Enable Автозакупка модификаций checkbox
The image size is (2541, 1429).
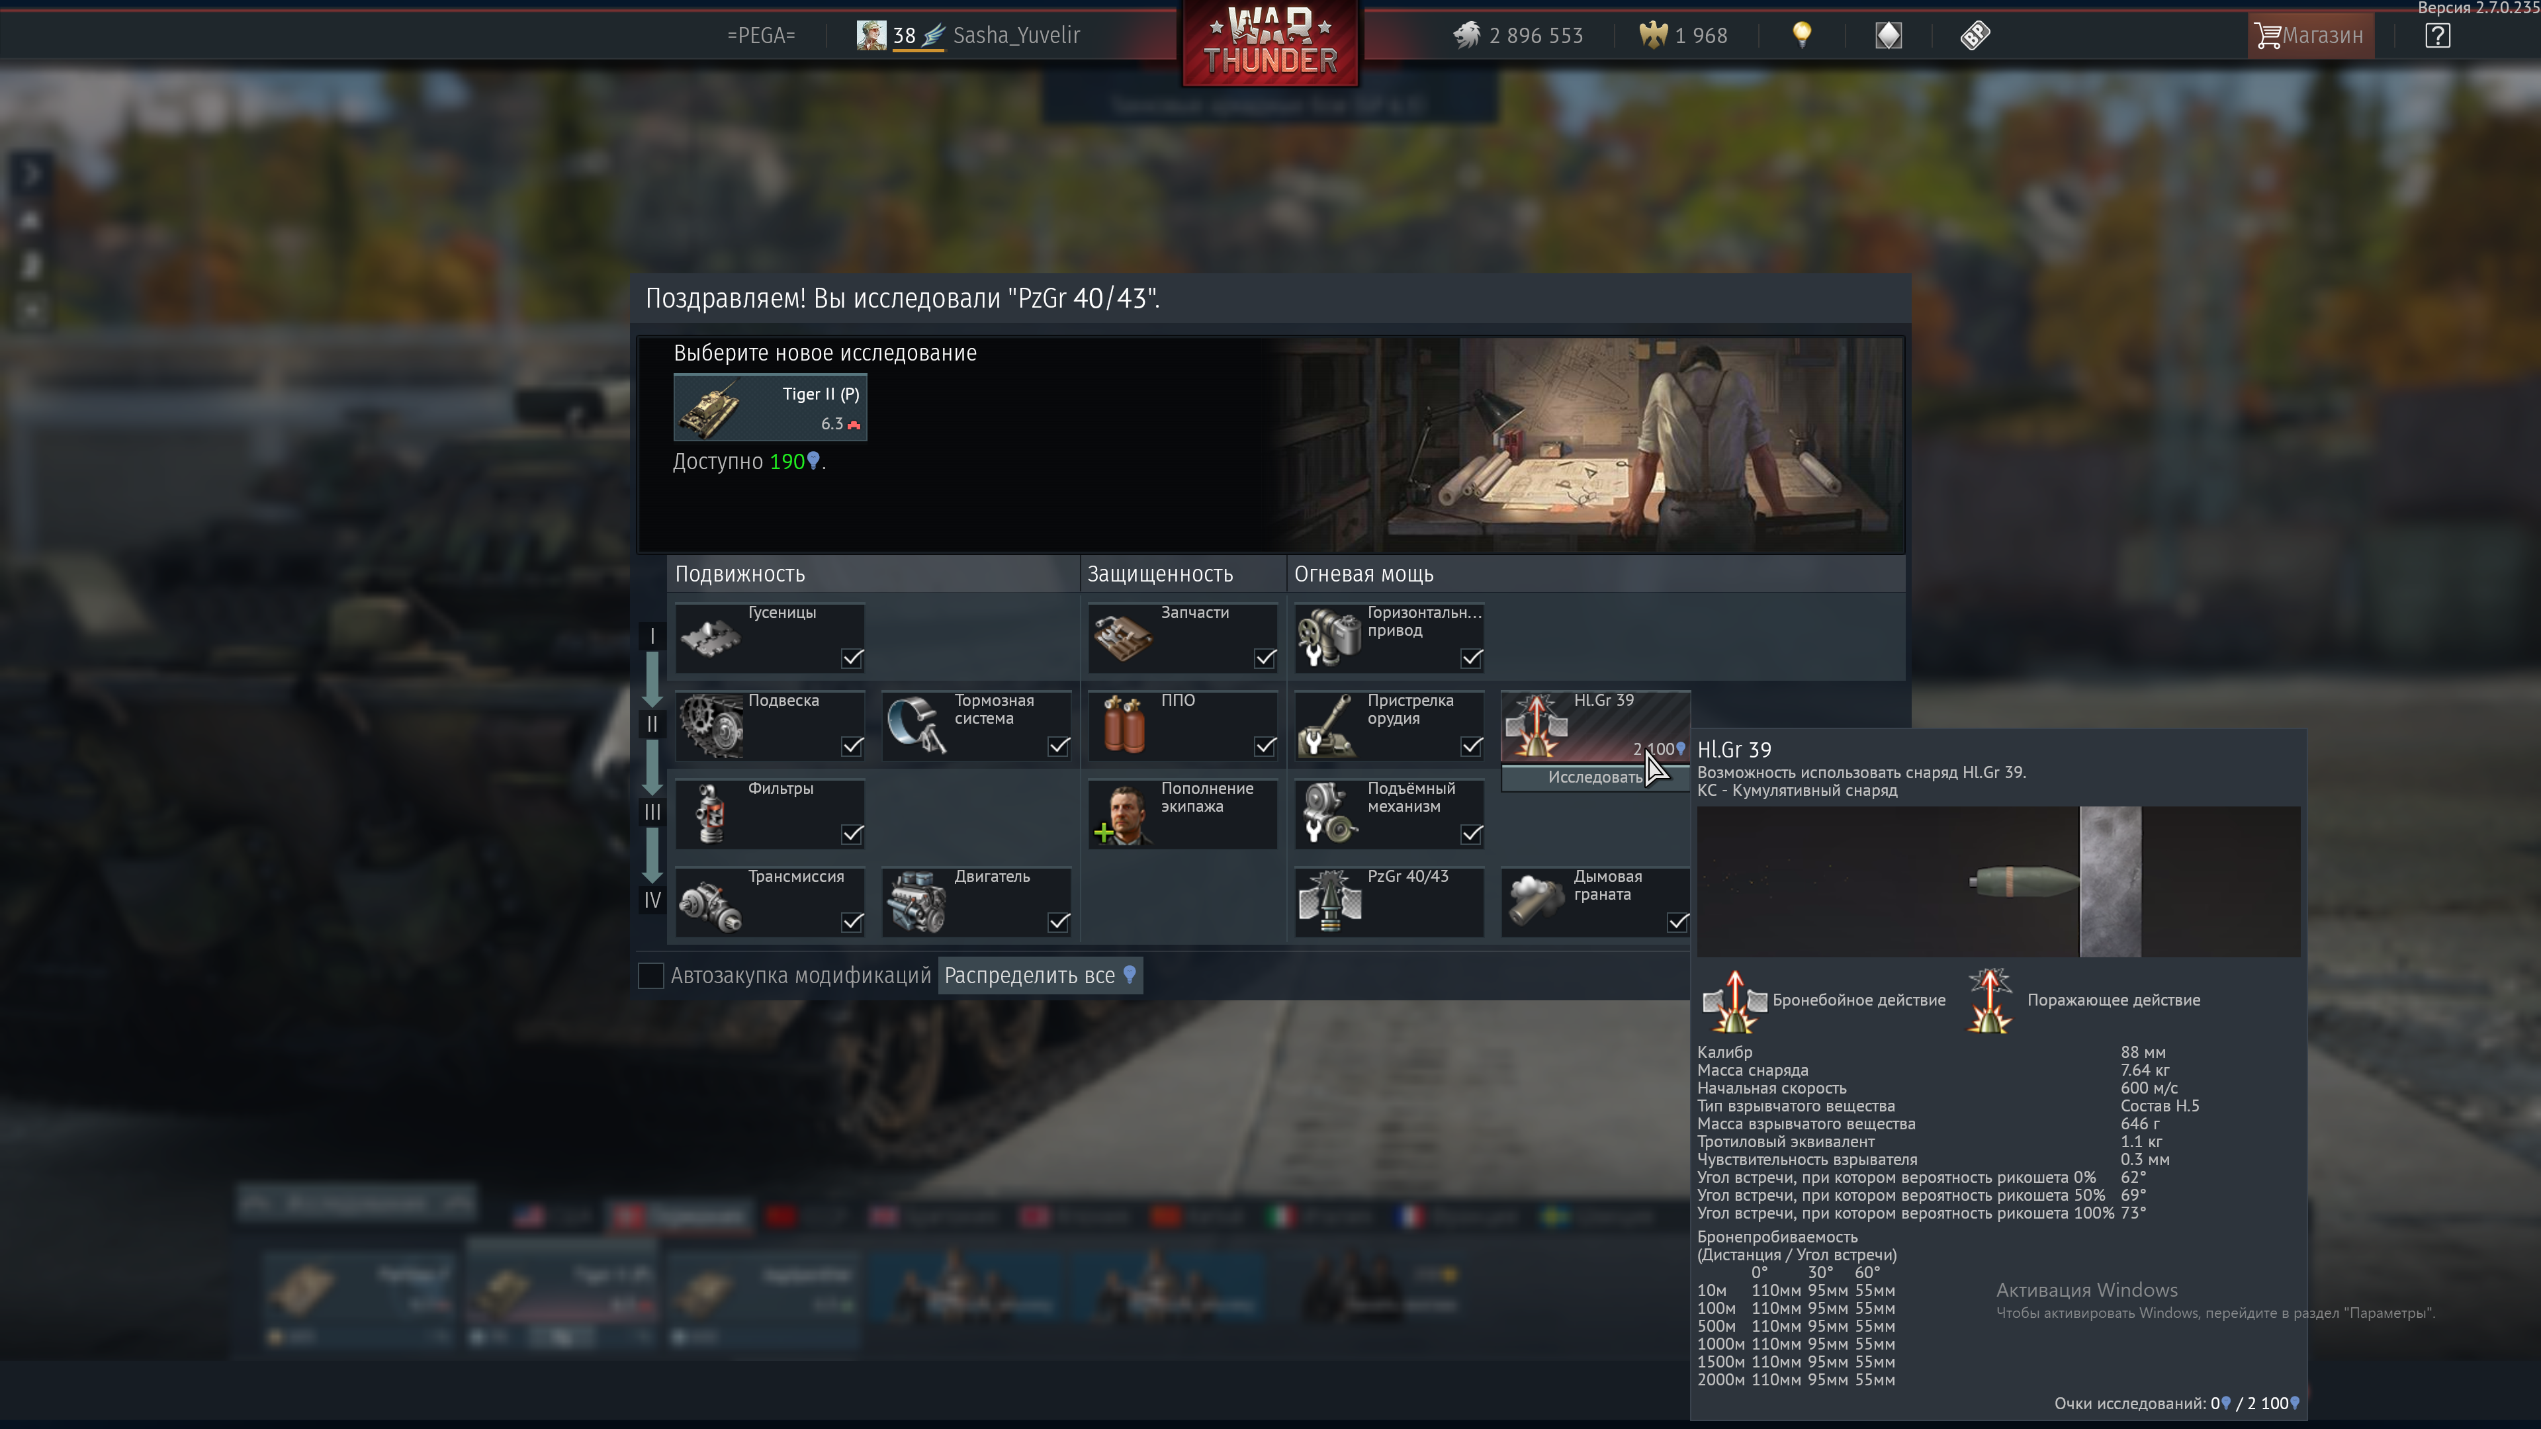point(651,975)
